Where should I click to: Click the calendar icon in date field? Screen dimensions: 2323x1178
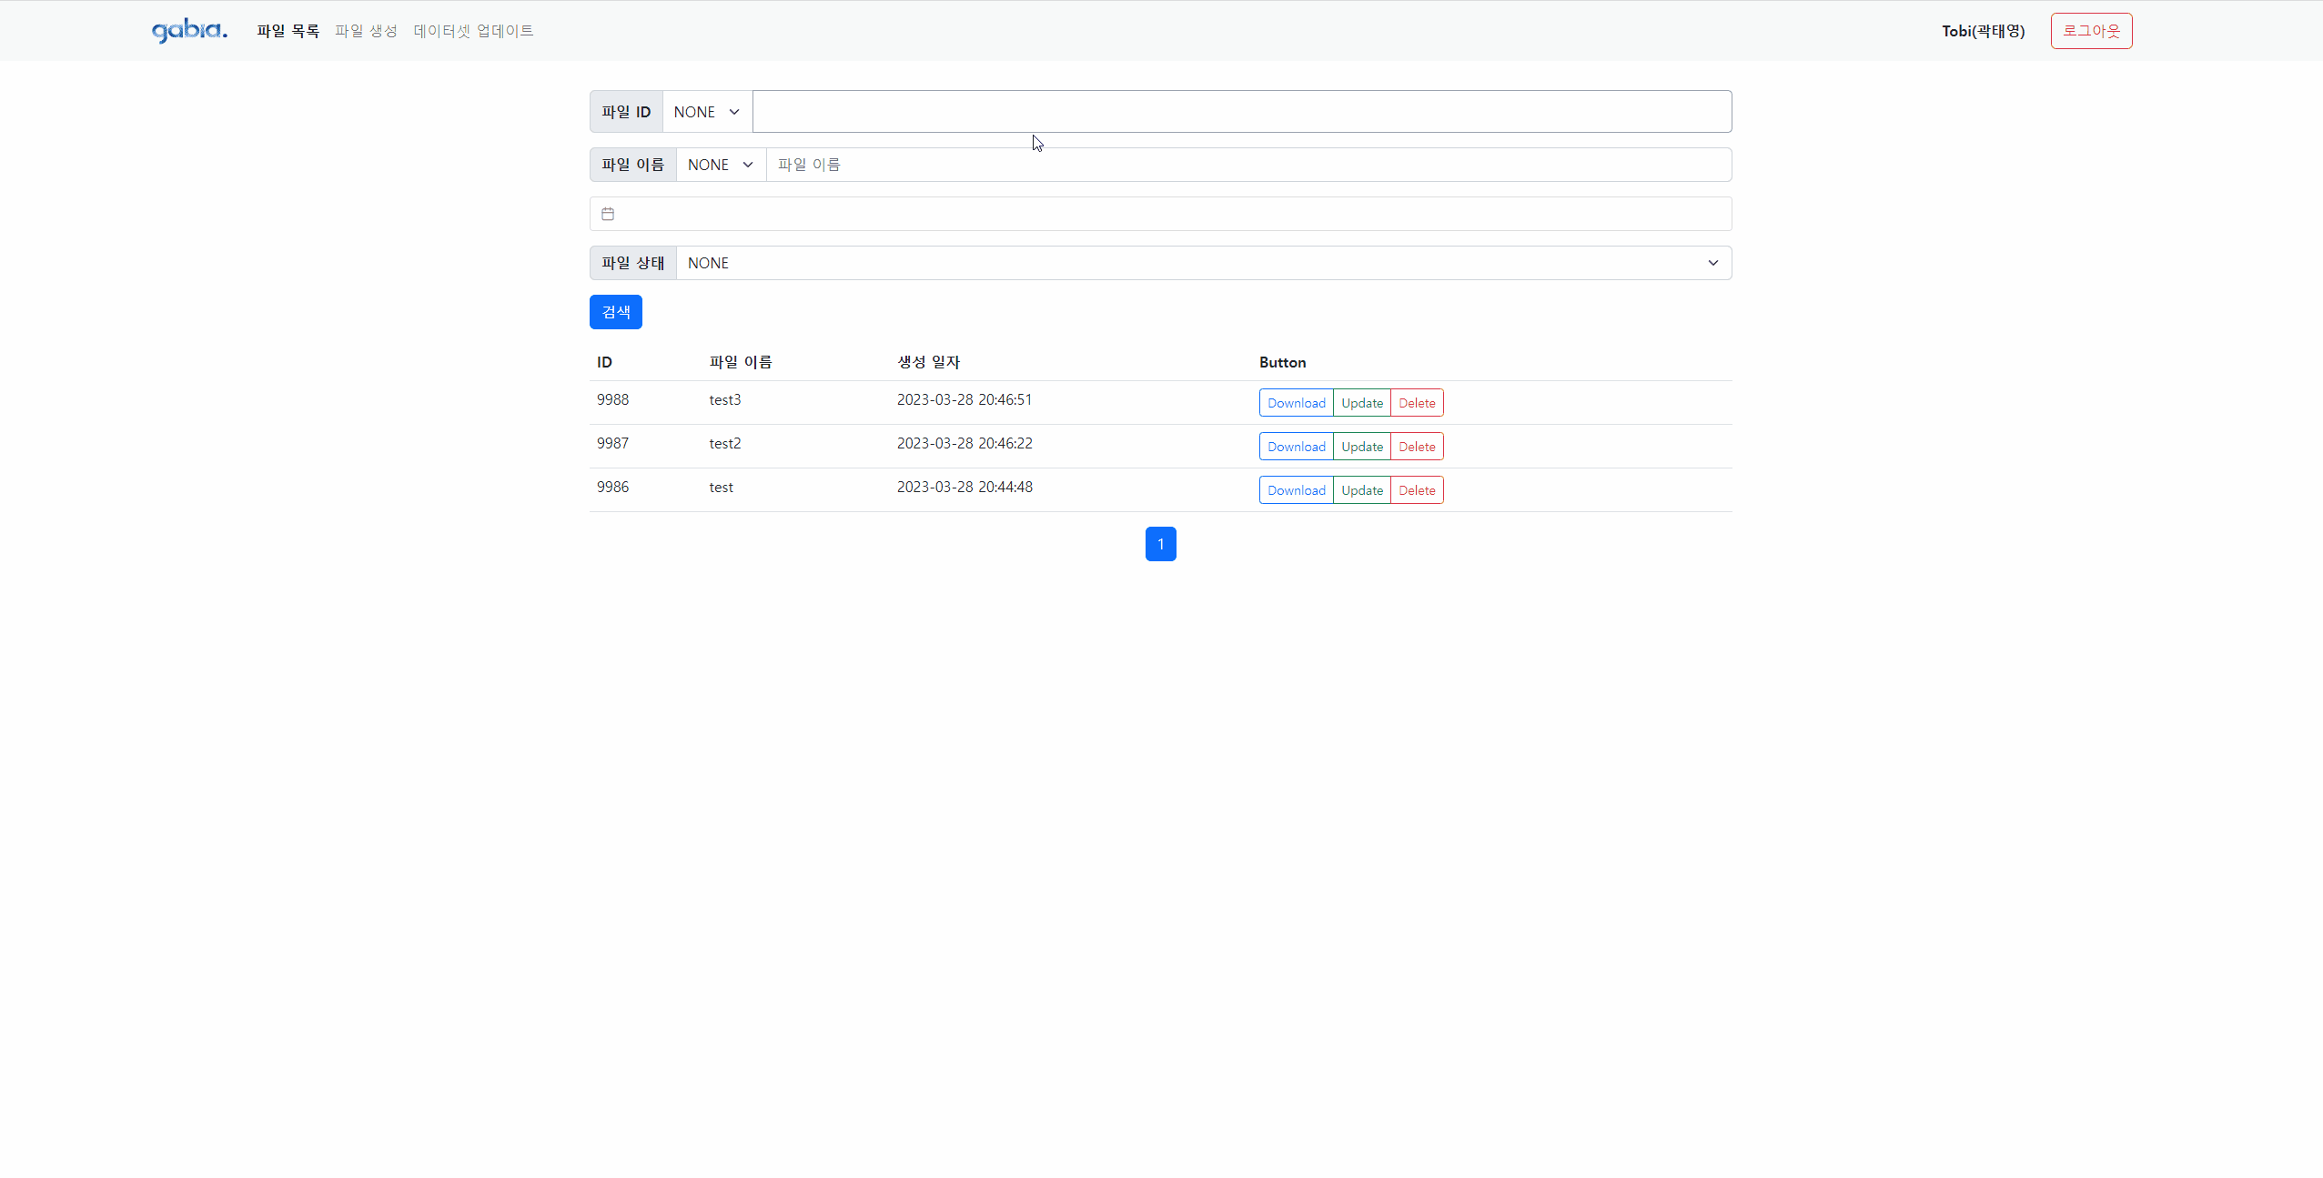click(608, 214)
